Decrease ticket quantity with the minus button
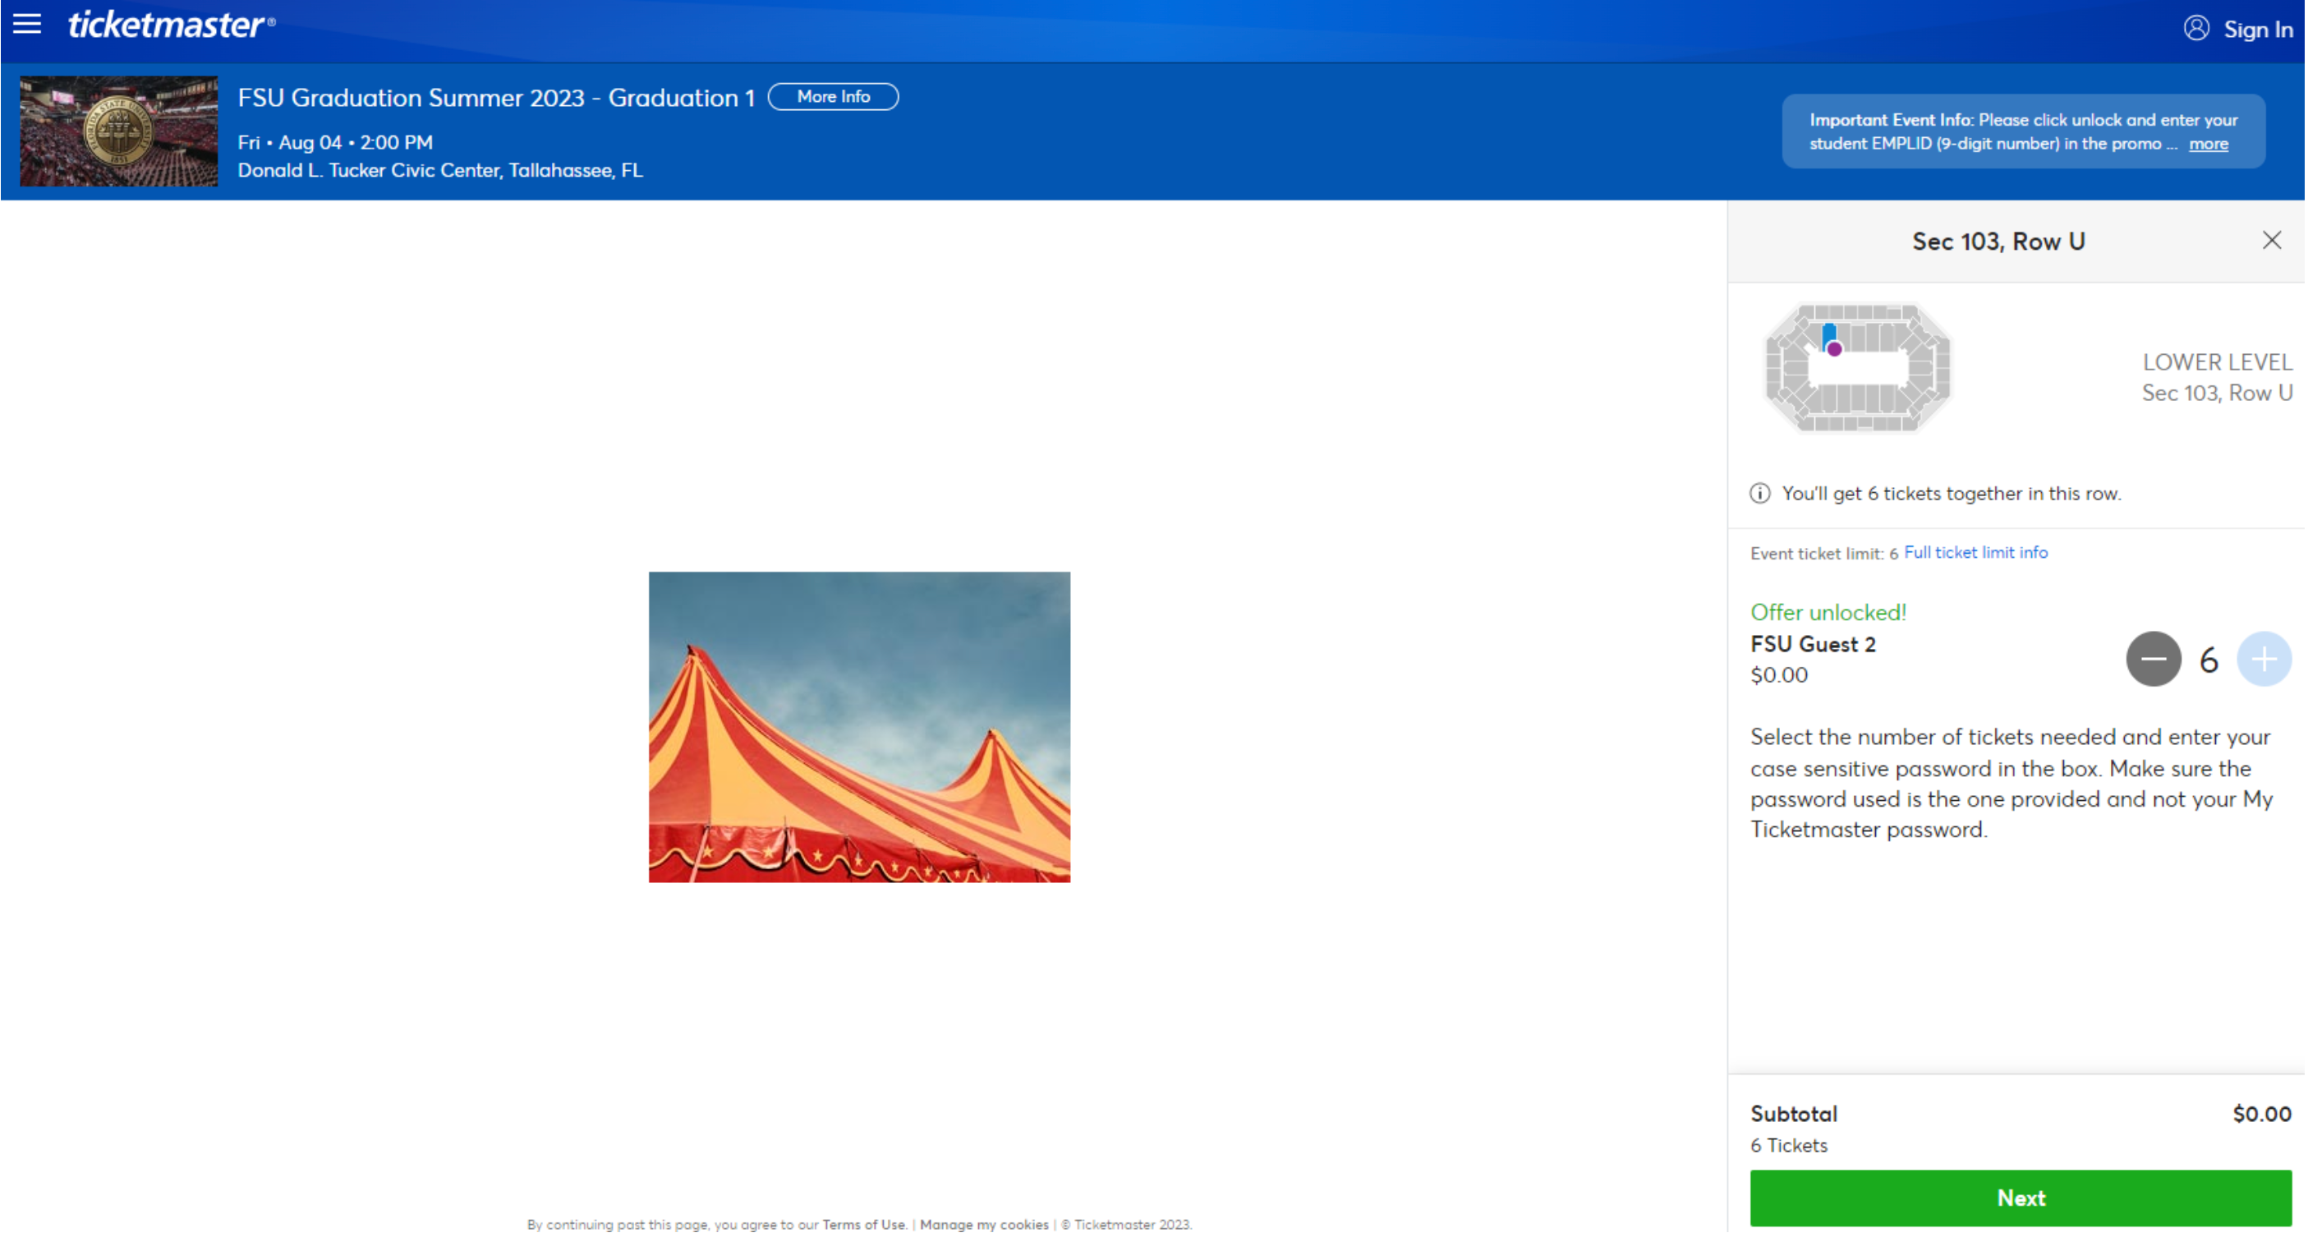 (2153, 659)
